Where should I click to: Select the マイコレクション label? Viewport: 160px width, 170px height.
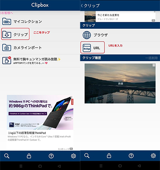(28, 22)
